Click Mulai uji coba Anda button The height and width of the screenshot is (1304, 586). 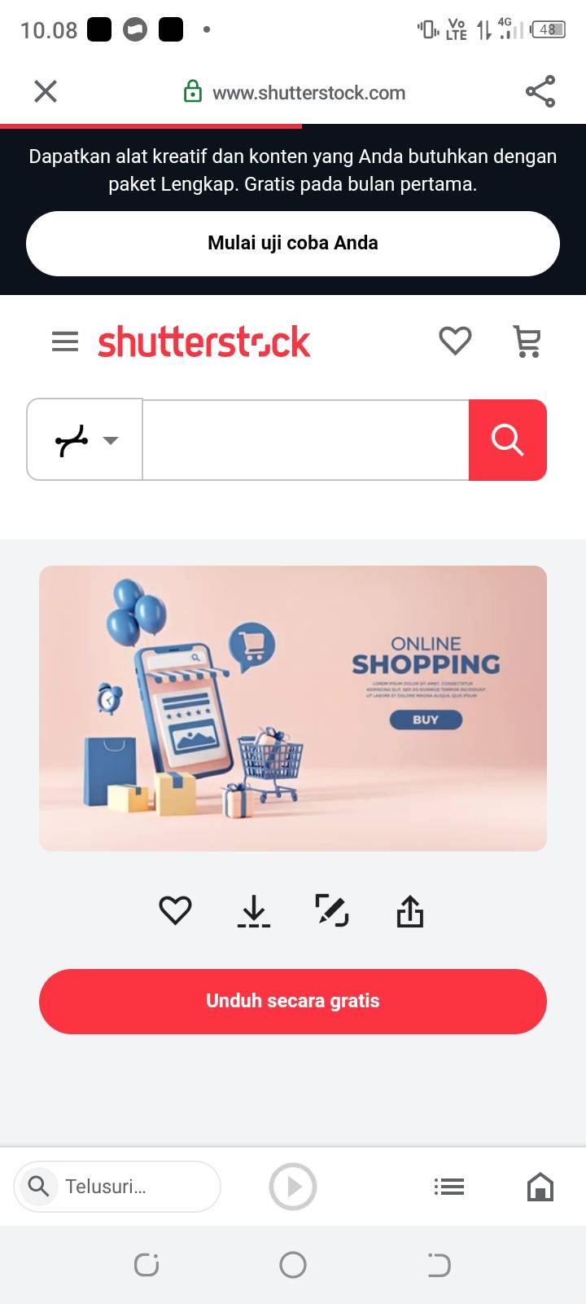coord(293,243)
